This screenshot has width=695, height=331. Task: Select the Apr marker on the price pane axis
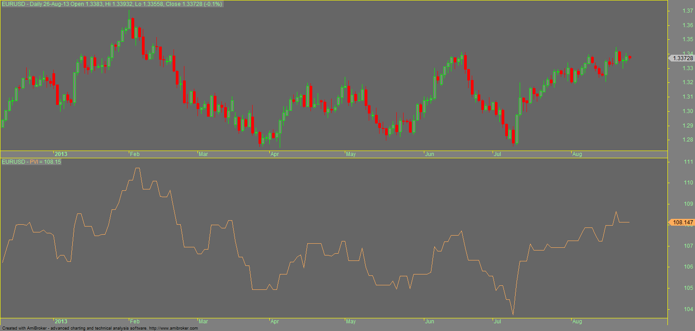(274, 154)
